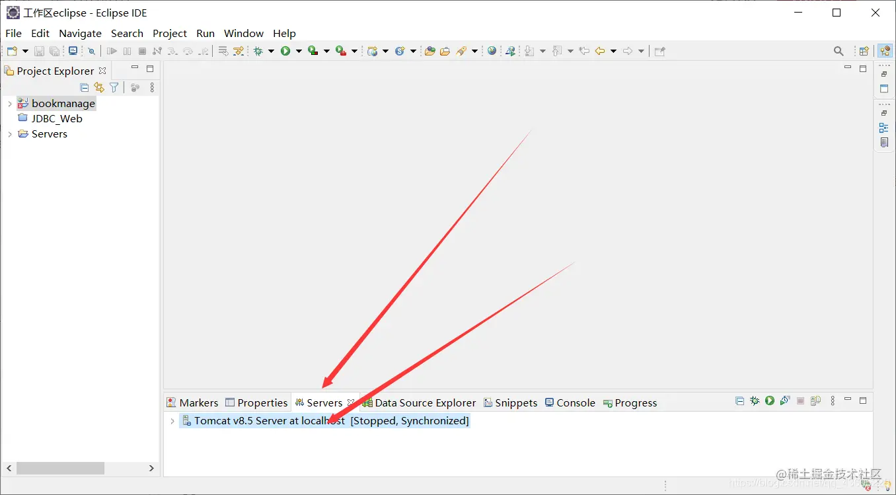The image size is (896, 495).
Task: Collapse all servers in the Servers view
Action: [739, 400]
